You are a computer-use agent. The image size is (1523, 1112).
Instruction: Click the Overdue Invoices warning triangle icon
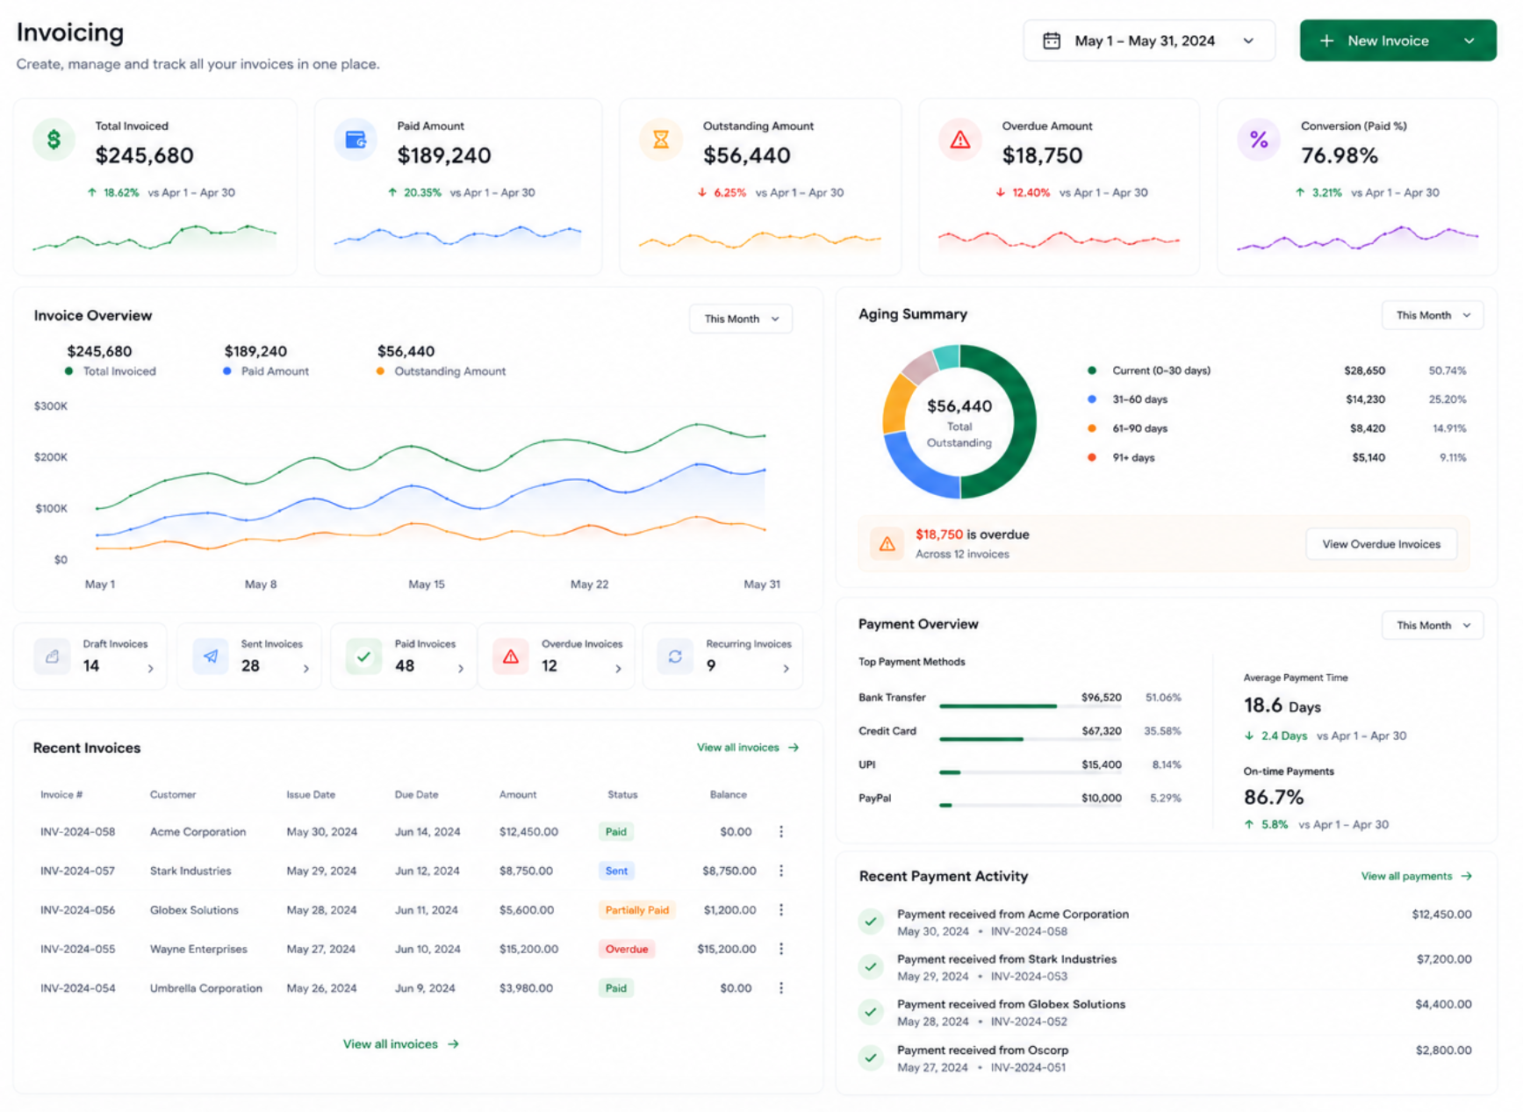click(x=511, y=656)
